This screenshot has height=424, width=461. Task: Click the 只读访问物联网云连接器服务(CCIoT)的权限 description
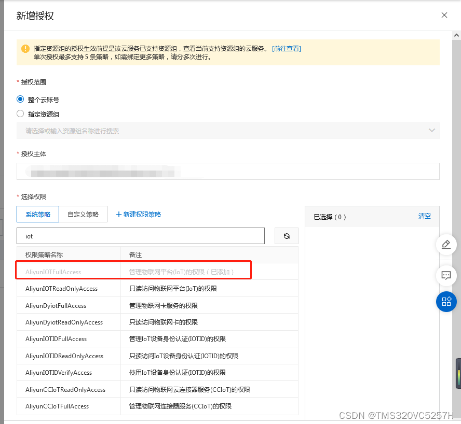[x=189, y=390]
